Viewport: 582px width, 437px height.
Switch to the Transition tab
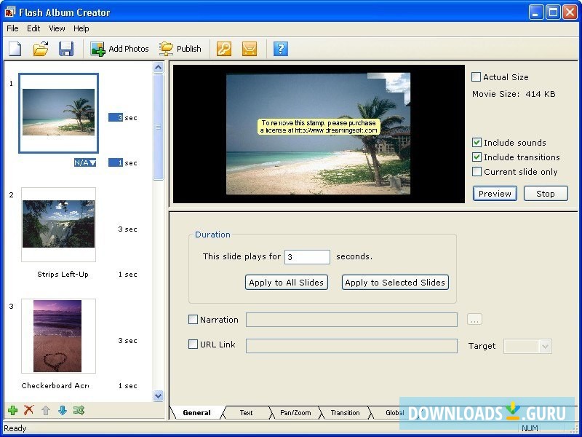[x=344, y=412]
